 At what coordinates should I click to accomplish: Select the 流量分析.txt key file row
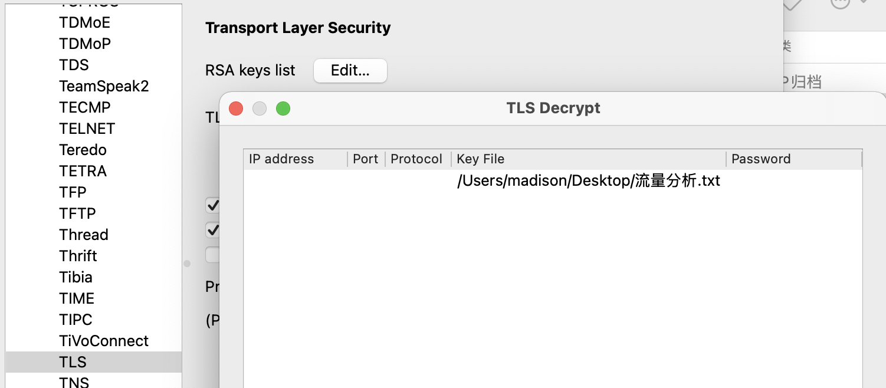(x=588, y=181)
